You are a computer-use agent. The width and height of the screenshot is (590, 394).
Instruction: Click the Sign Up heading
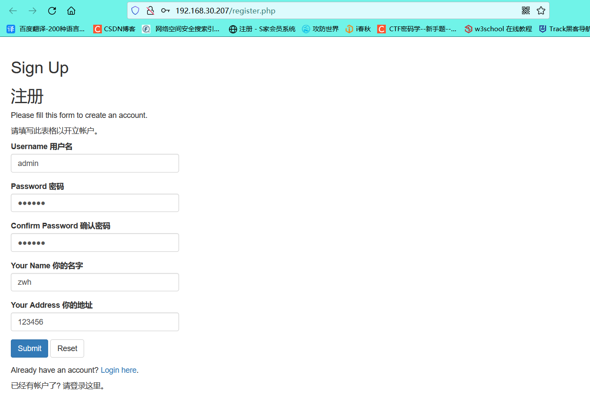pos(40,68)
